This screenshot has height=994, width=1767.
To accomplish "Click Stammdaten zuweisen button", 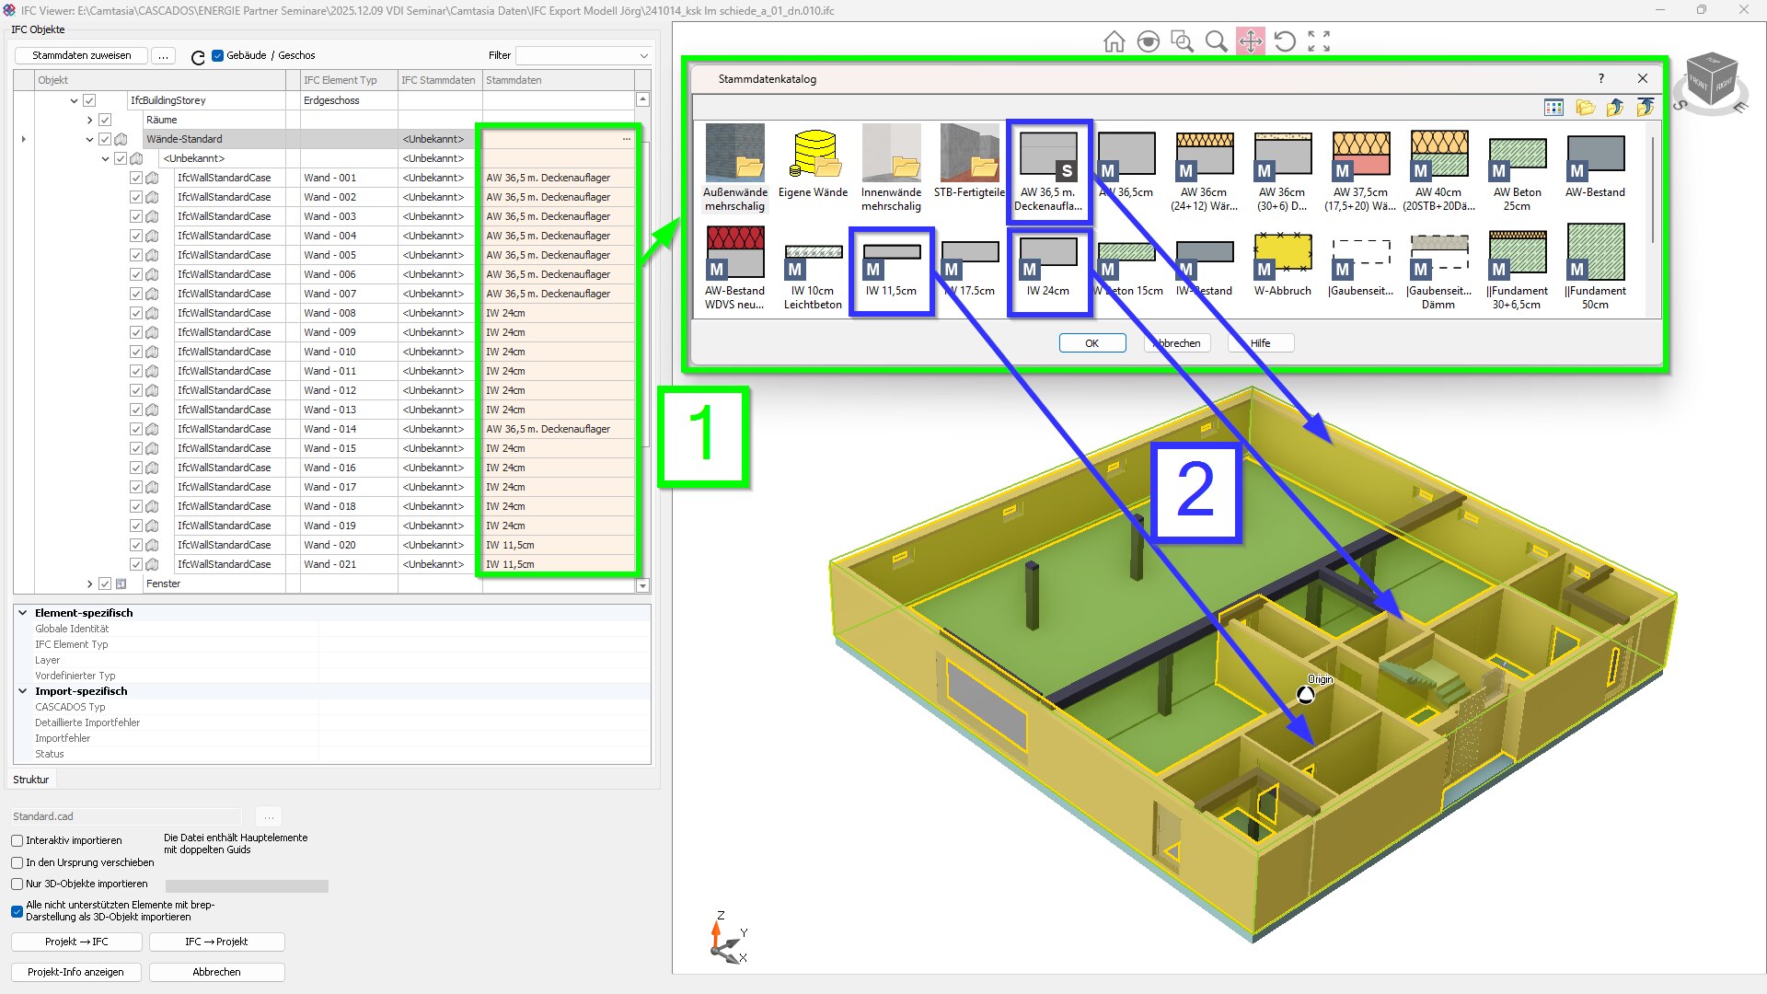I will [x=82, y=55].
